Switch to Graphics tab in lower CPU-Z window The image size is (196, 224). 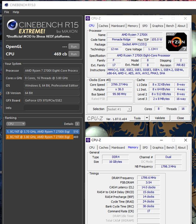point(158,147)
